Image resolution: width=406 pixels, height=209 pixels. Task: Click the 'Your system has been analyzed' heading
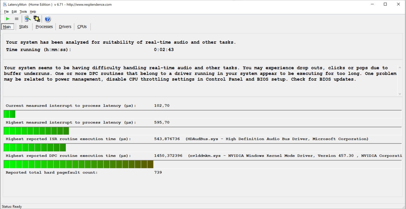(x=121, y=42)
